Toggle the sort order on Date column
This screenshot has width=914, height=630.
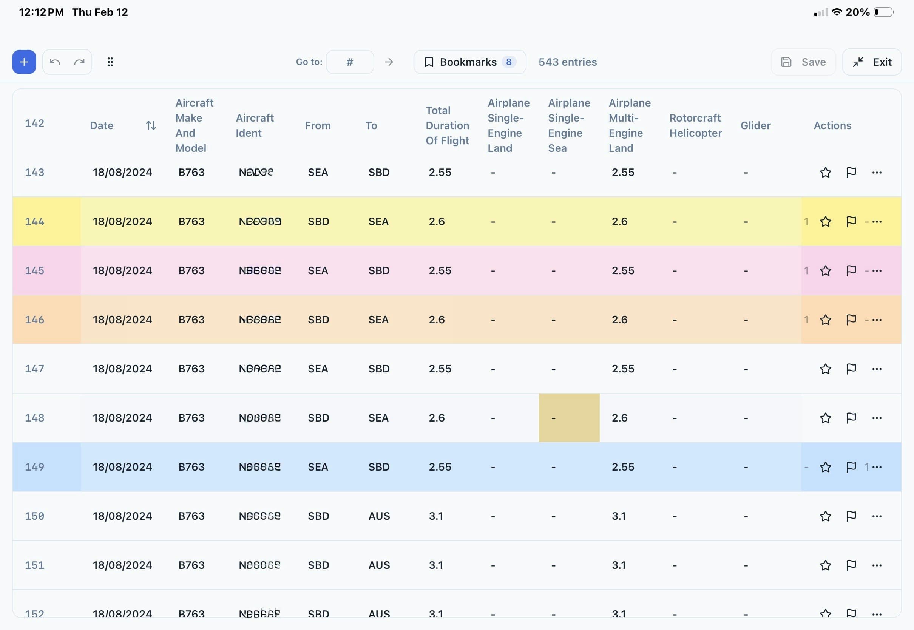pyautogui.click(x=150, y=125)
